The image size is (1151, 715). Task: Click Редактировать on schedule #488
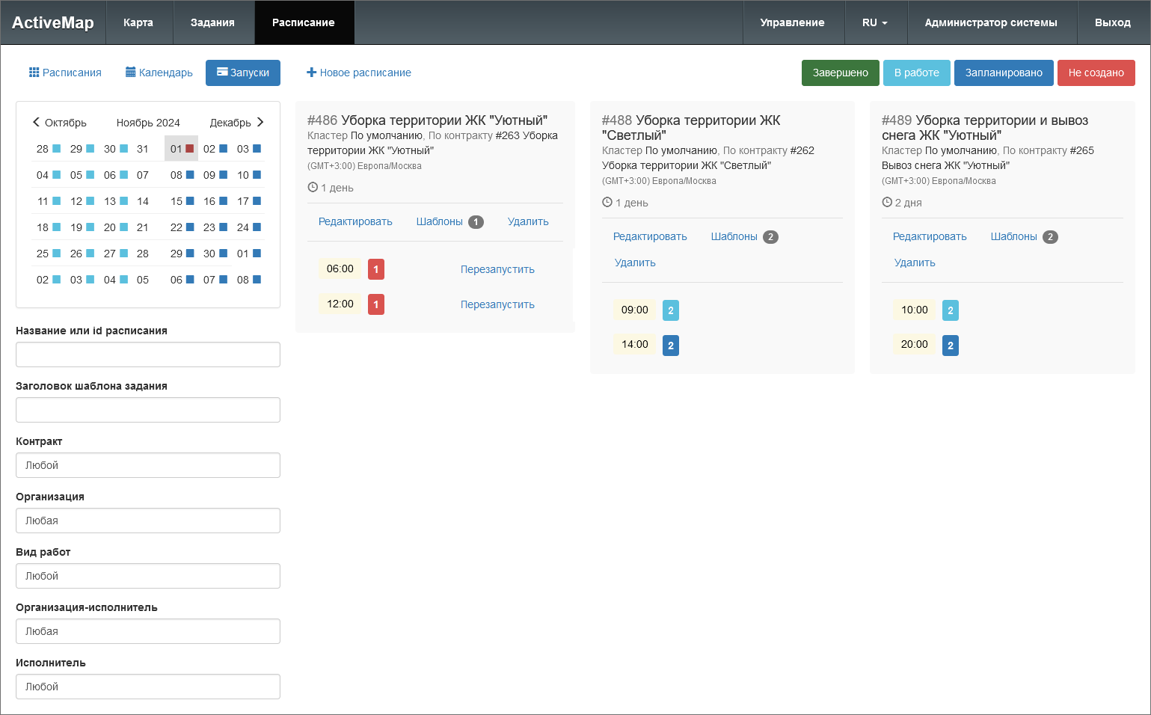click(x=650, y=236)
